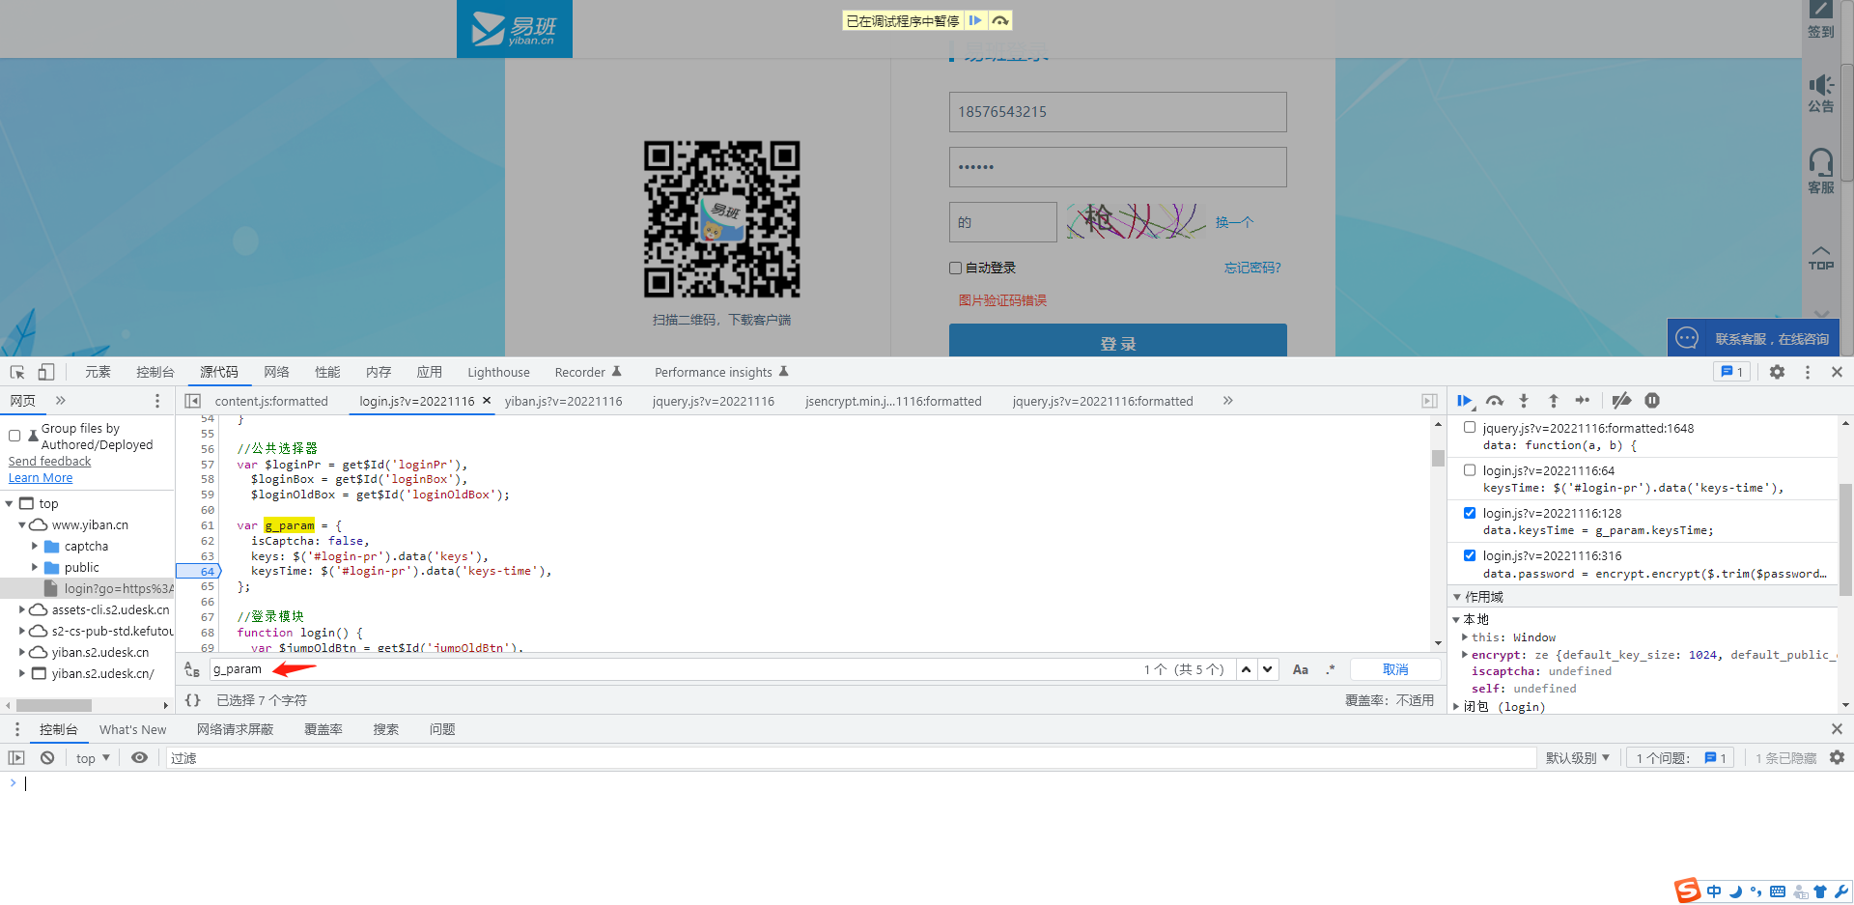Hide the navigator sidebar toggle icon
Screen dimensions: 1854x905
pyautogui.click(x=192, y=401)
